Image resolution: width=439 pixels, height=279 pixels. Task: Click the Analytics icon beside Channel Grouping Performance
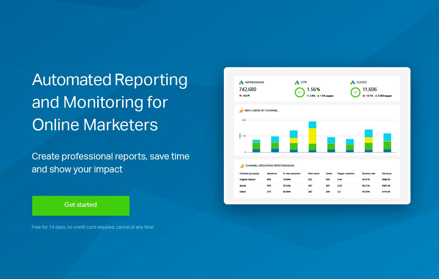242,166
